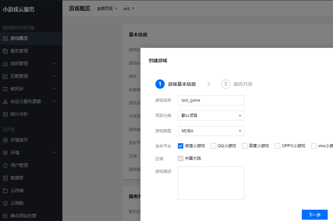Image resolution: width=333 pixels, height=221 pixels.
Task: Open 云存储 in the sidebar
Action: [31, 191]
